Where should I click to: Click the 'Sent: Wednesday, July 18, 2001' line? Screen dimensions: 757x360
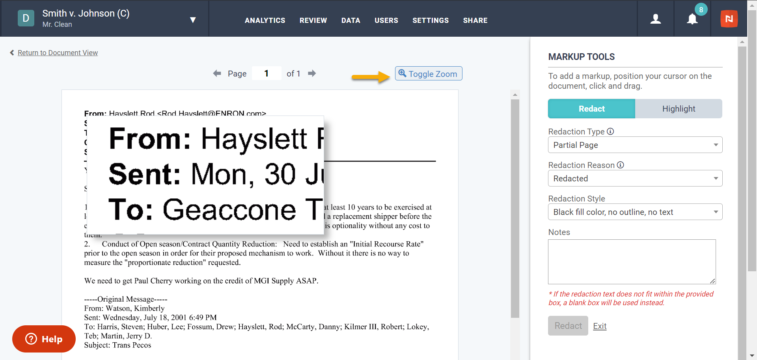click(150, 317)
